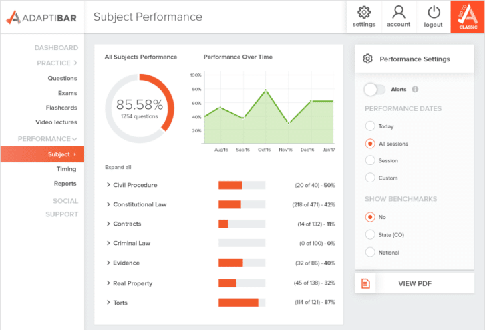Click the Real Property progress bar
The image size is (485, 330).
(x=242, y=283)
